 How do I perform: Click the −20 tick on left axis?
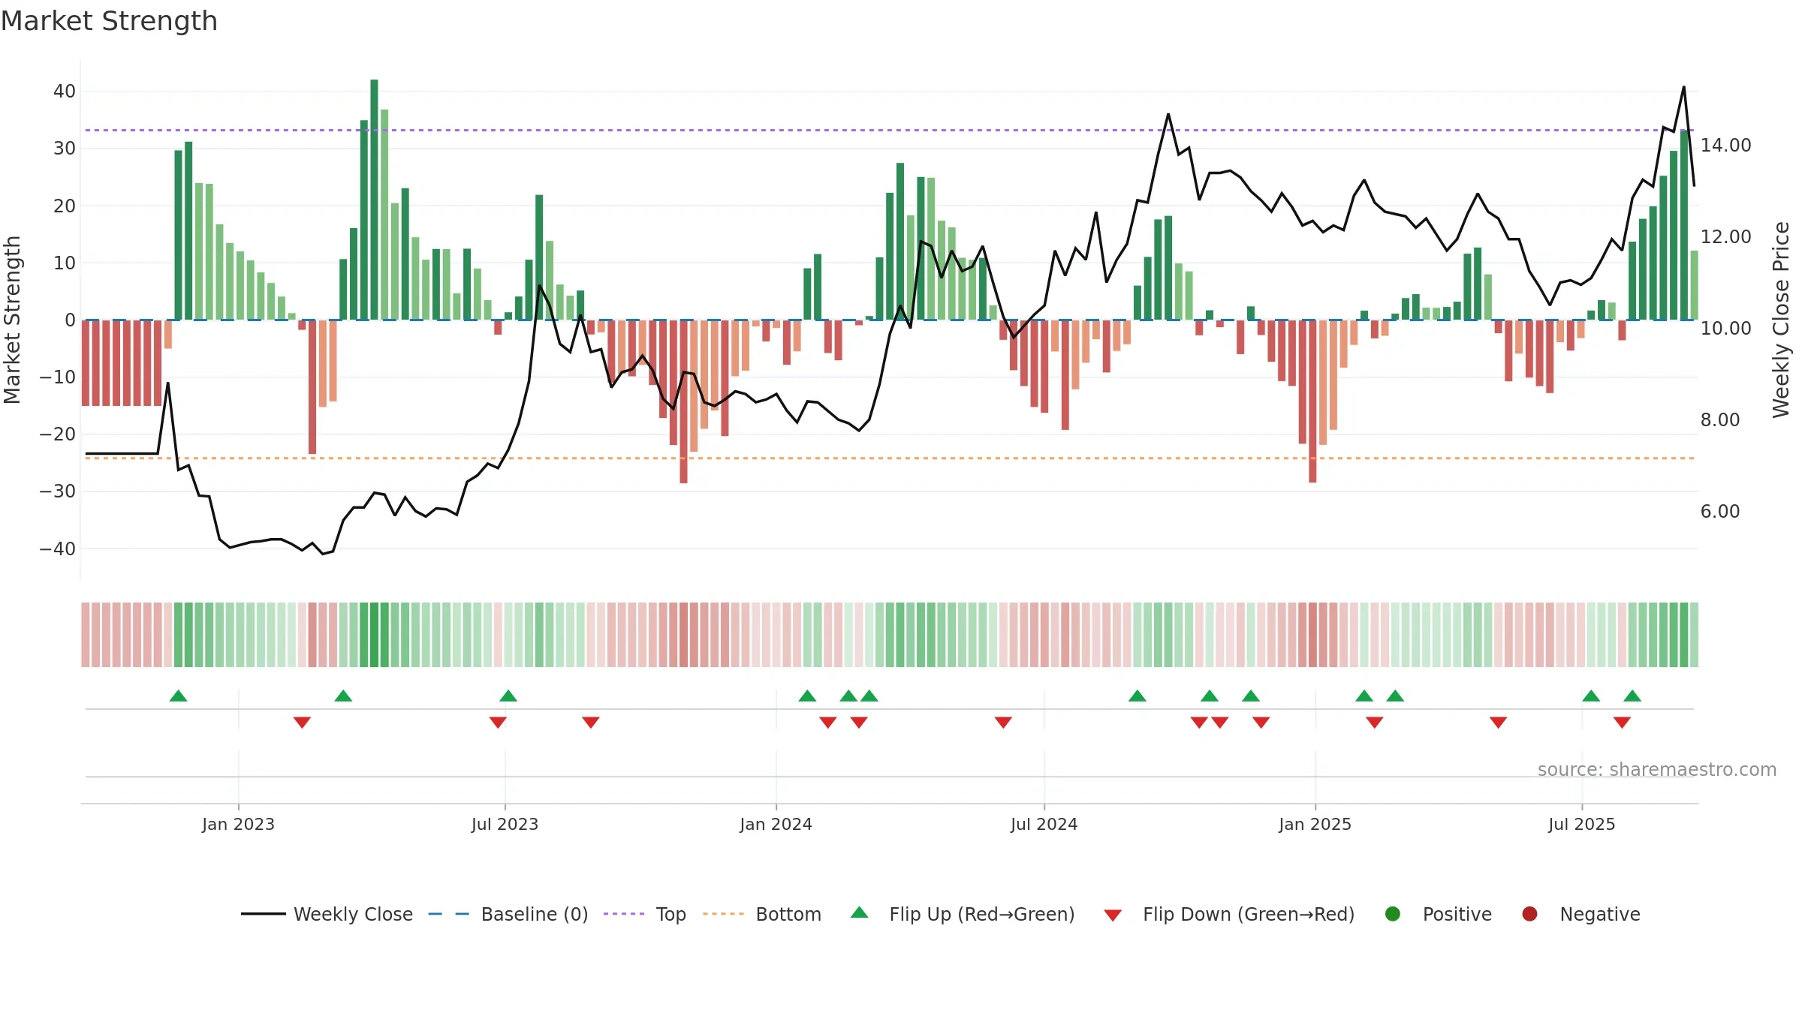pos(58,434)
